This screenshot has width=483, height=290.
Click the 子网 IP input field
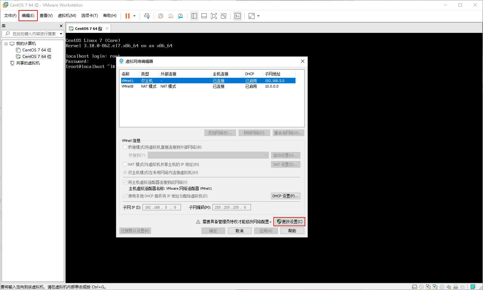pyautogui.click(x=162, y=207)
